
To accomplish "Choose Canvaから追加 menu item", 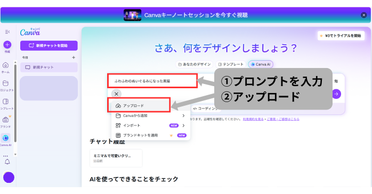I will click(151, 116).
